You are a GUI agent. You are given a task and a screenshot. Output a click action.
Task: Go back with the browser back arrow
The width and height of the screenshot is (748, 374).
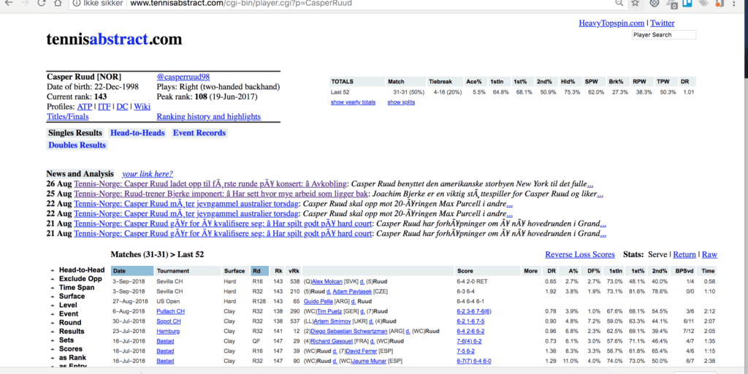coord(8,3)
